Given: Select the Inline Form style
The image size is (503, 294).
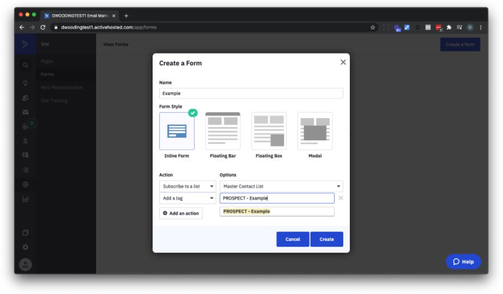Looking at the screenshot, I should coord(177,131).
